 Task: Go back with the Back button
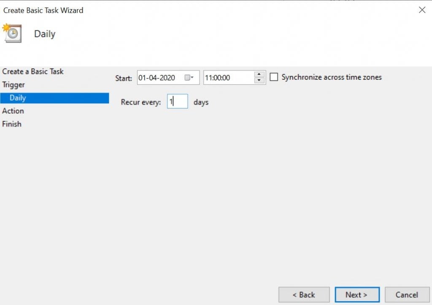(304, 295)
